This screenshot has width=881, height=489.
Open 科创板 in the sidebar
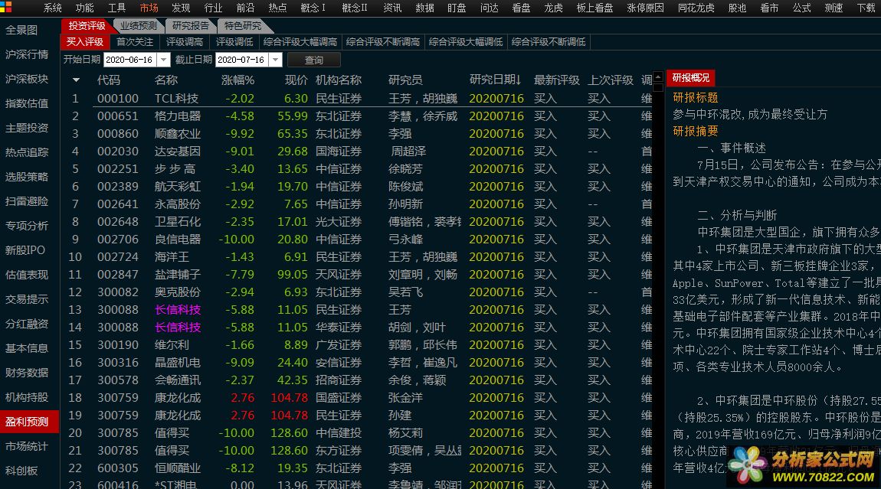coord(21,471)
